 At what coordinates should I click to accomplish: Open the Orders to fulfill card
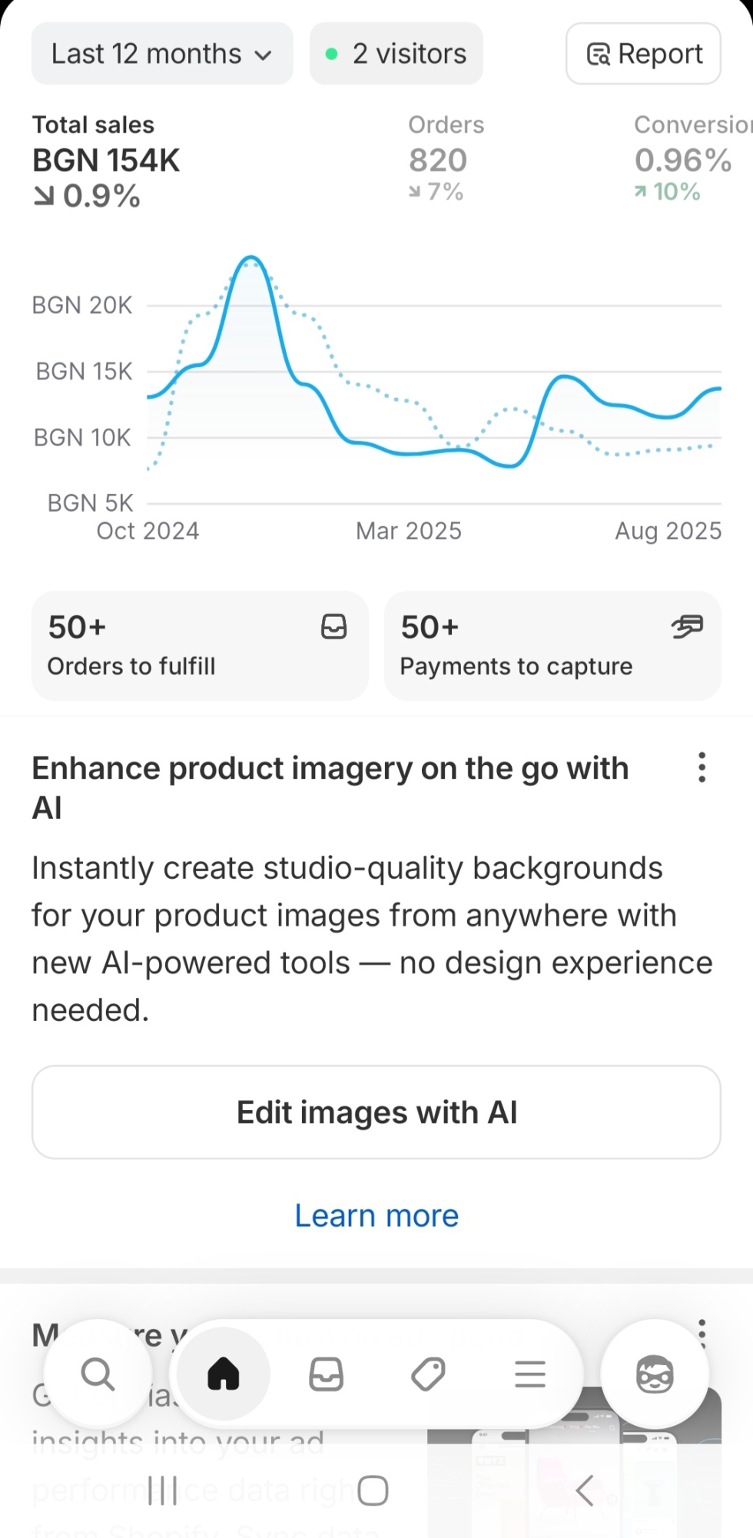coord(200,645)
